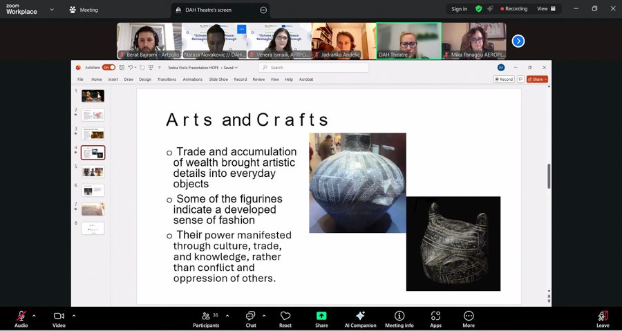Select slide 5 thumbnail
The height and width of the screenshot is (331, 622).
[93, 171]
